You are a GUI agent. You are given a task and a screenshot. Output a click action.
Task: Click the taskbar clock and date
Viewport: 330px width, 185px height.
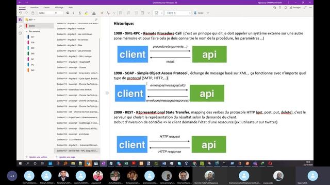(x=308, y=163)
